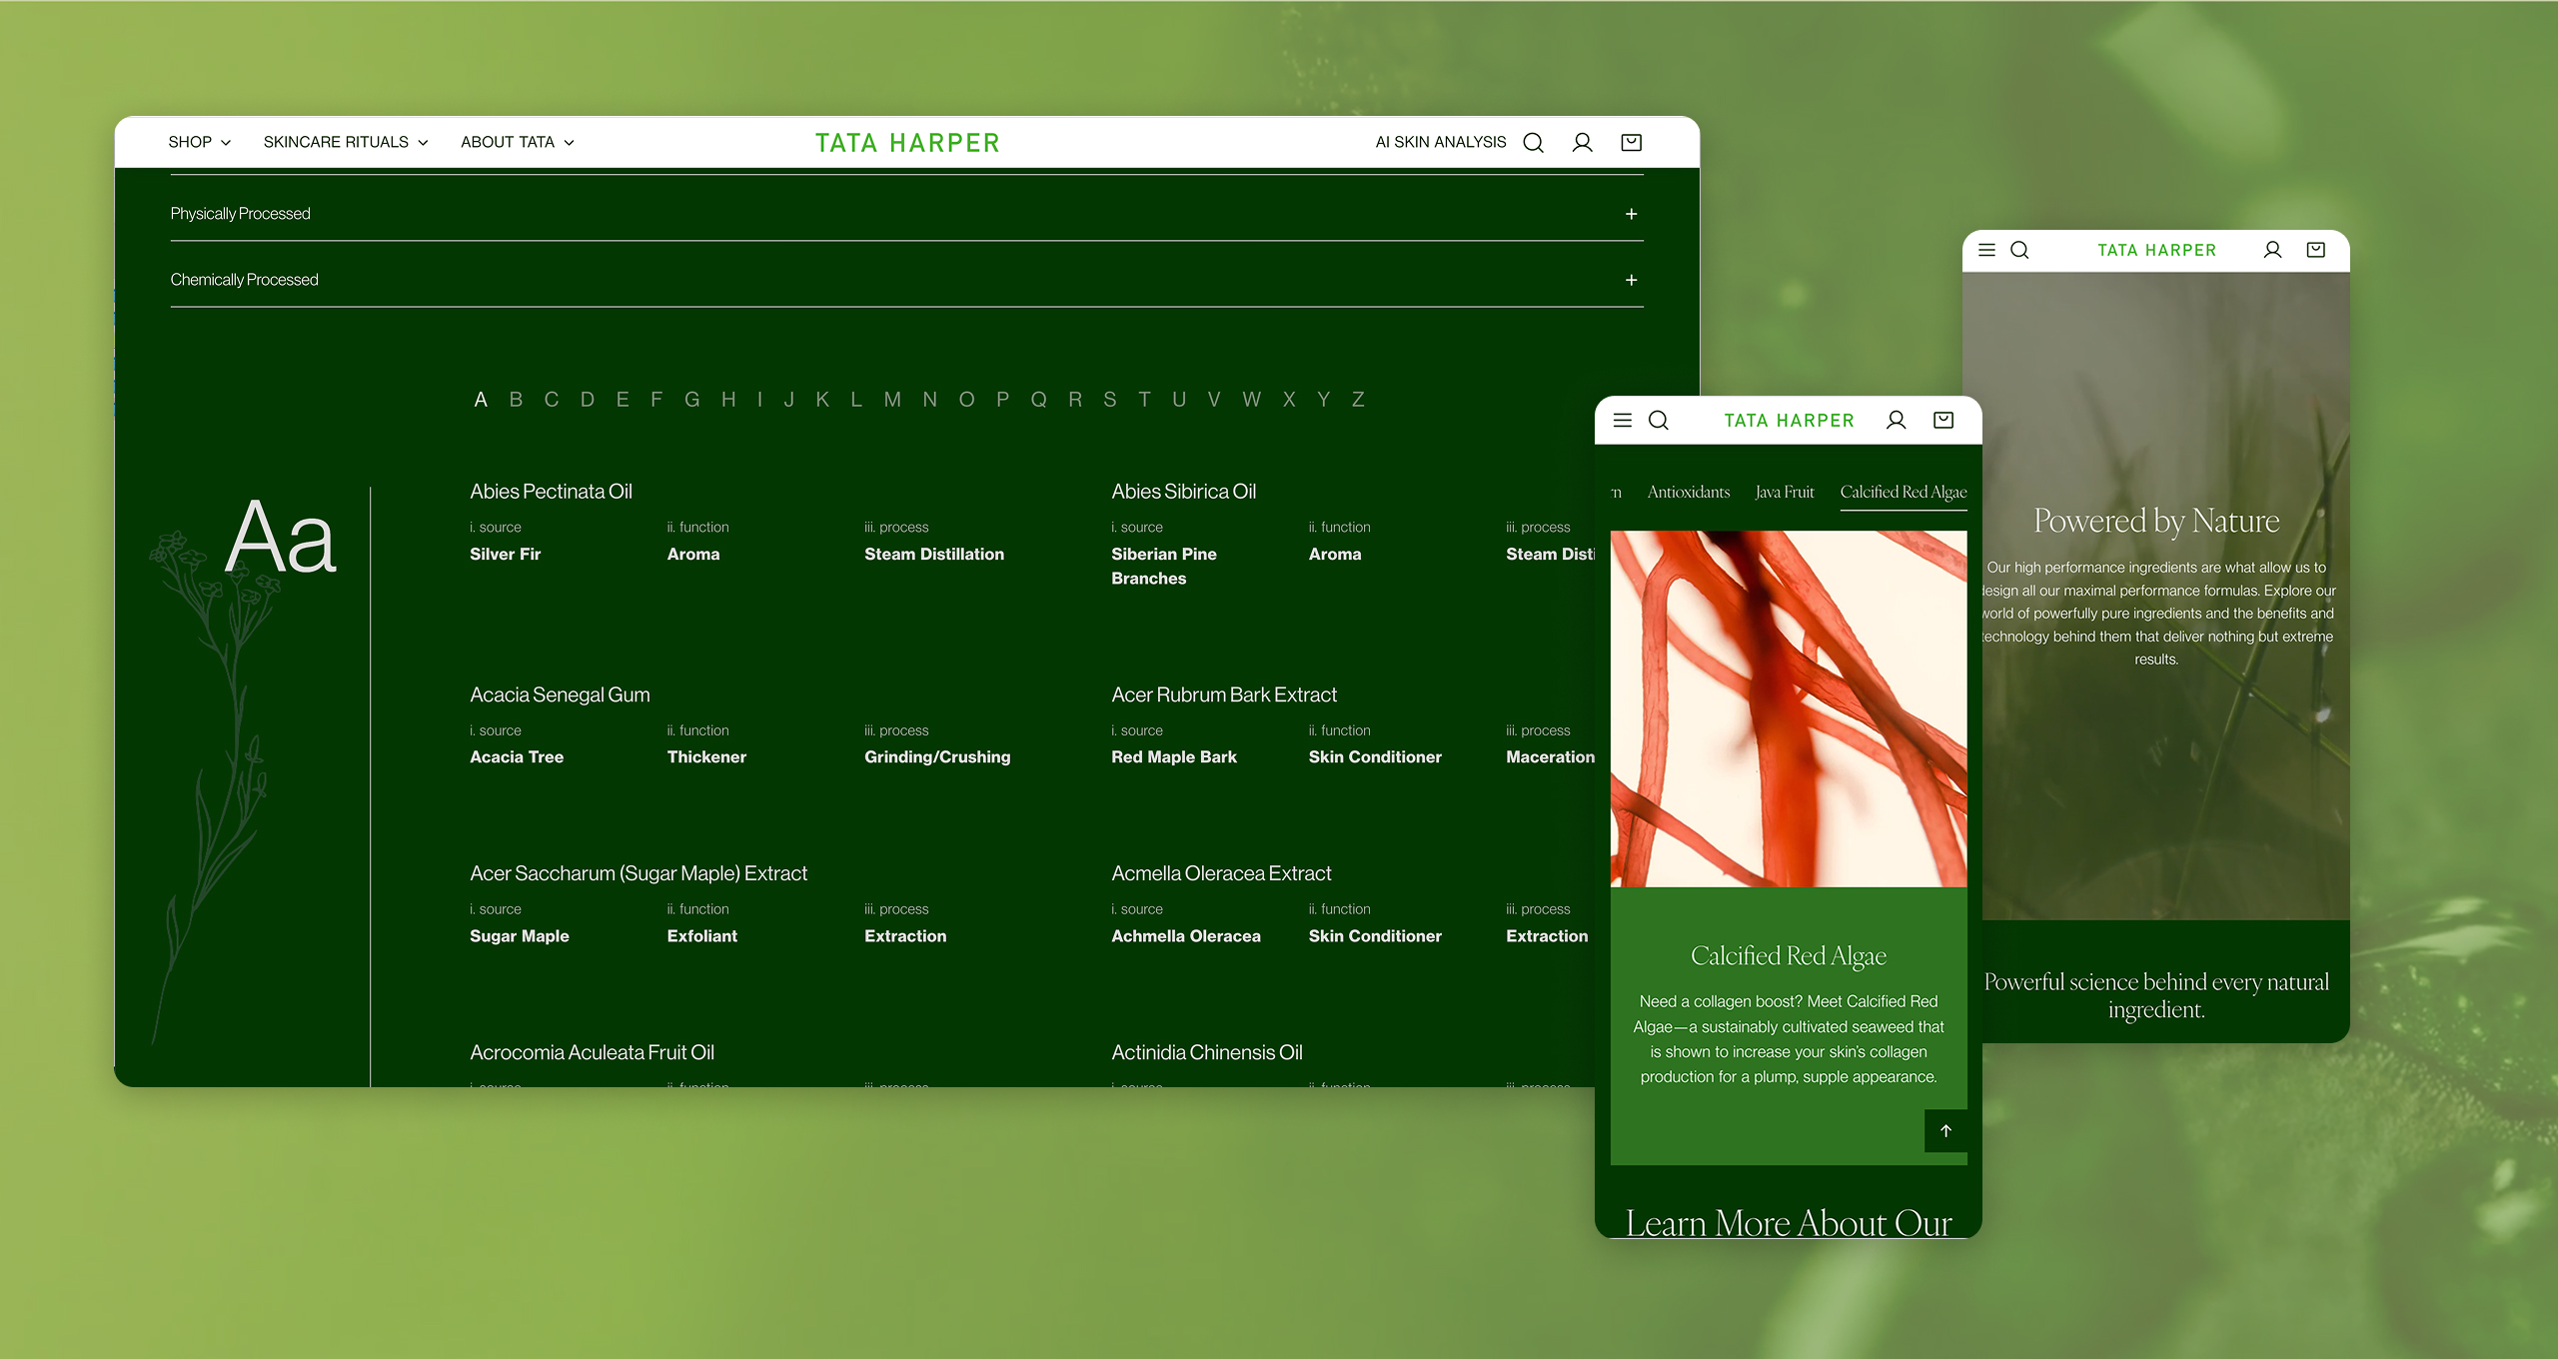Open the SKINCARE RITUALS dropdown
Screen dimensions: 2558x1359
click(346, 142)
